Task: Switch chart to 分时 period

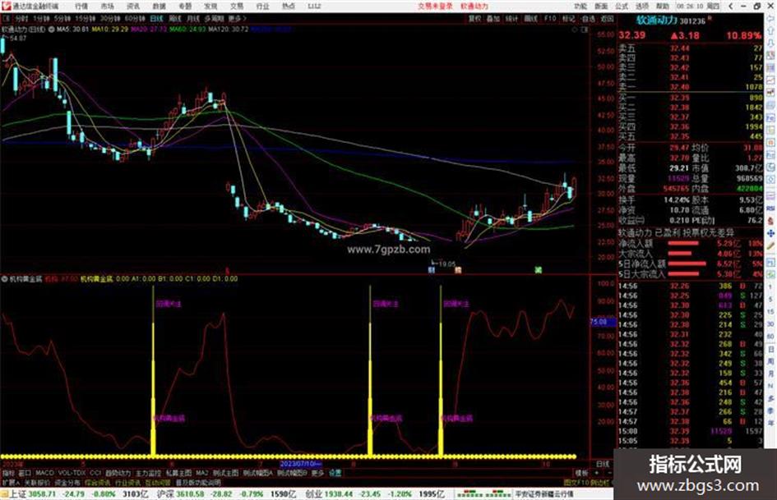Action: 21,18
